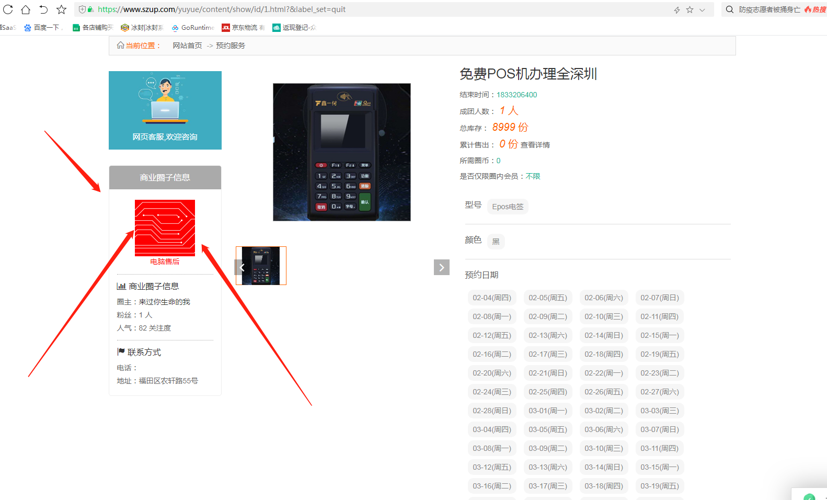Click the lightning speed-mode icon in address bar
The width and height of the screenshot is (827, 500).
[x=677, y=10]
